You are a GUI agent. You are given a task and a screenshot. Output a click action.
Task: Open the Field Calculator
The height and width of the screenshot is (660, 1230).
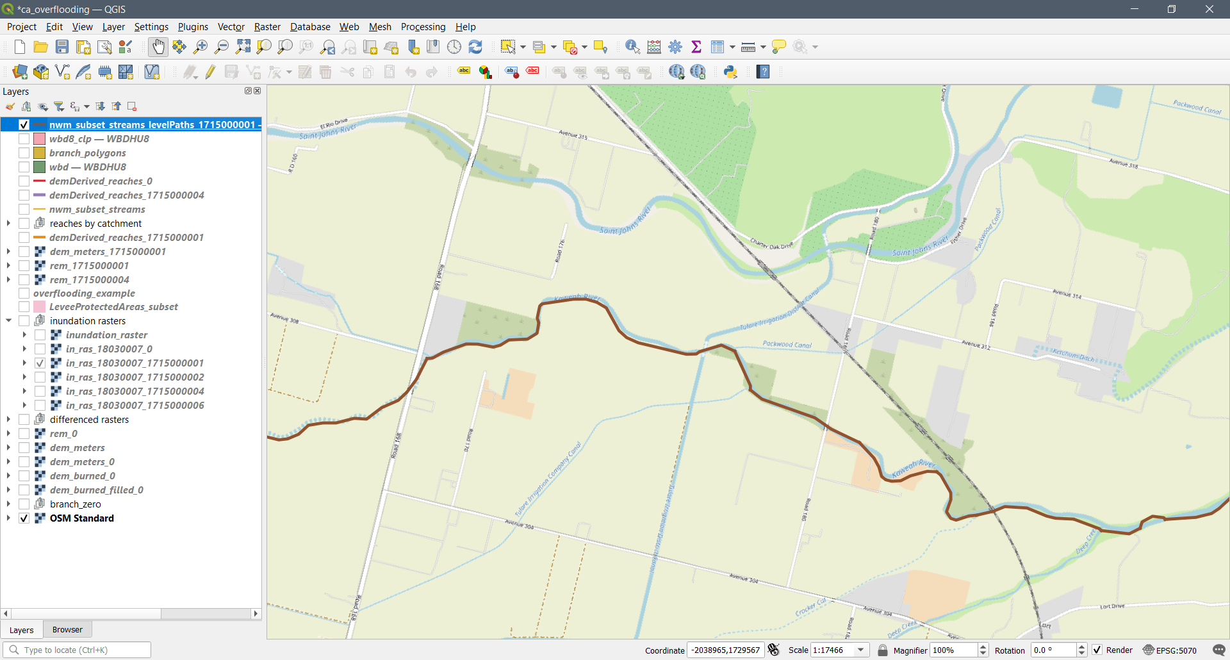tap(653, 47)
